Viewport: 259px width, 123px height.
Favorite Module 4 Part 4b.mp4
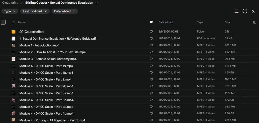tap(151, 114)
